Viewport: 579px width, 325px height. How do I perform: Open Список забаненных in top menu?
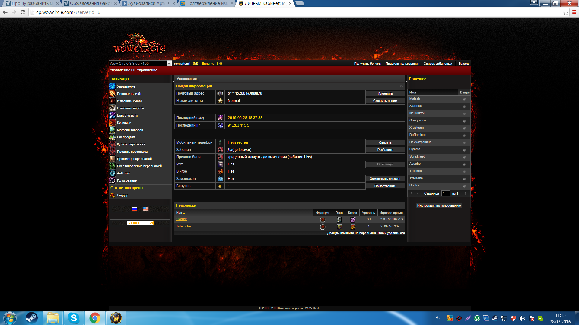tap(437, 64)
